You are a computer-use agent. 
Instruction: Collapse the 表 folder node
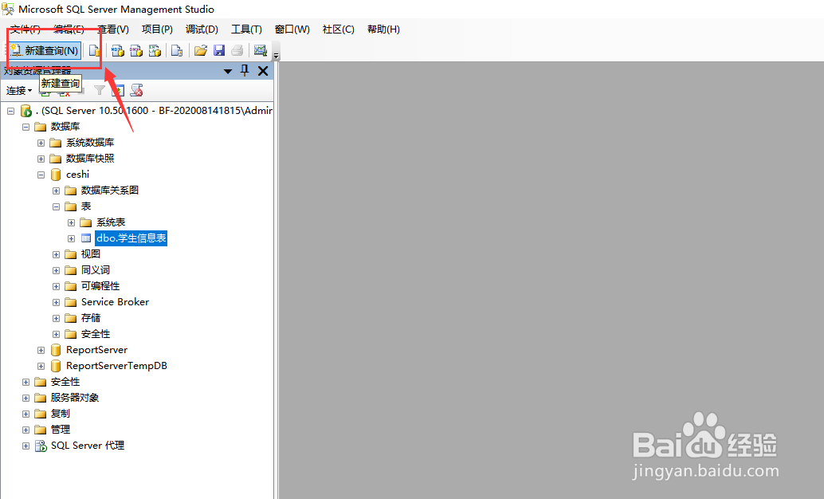coord(57,206)
